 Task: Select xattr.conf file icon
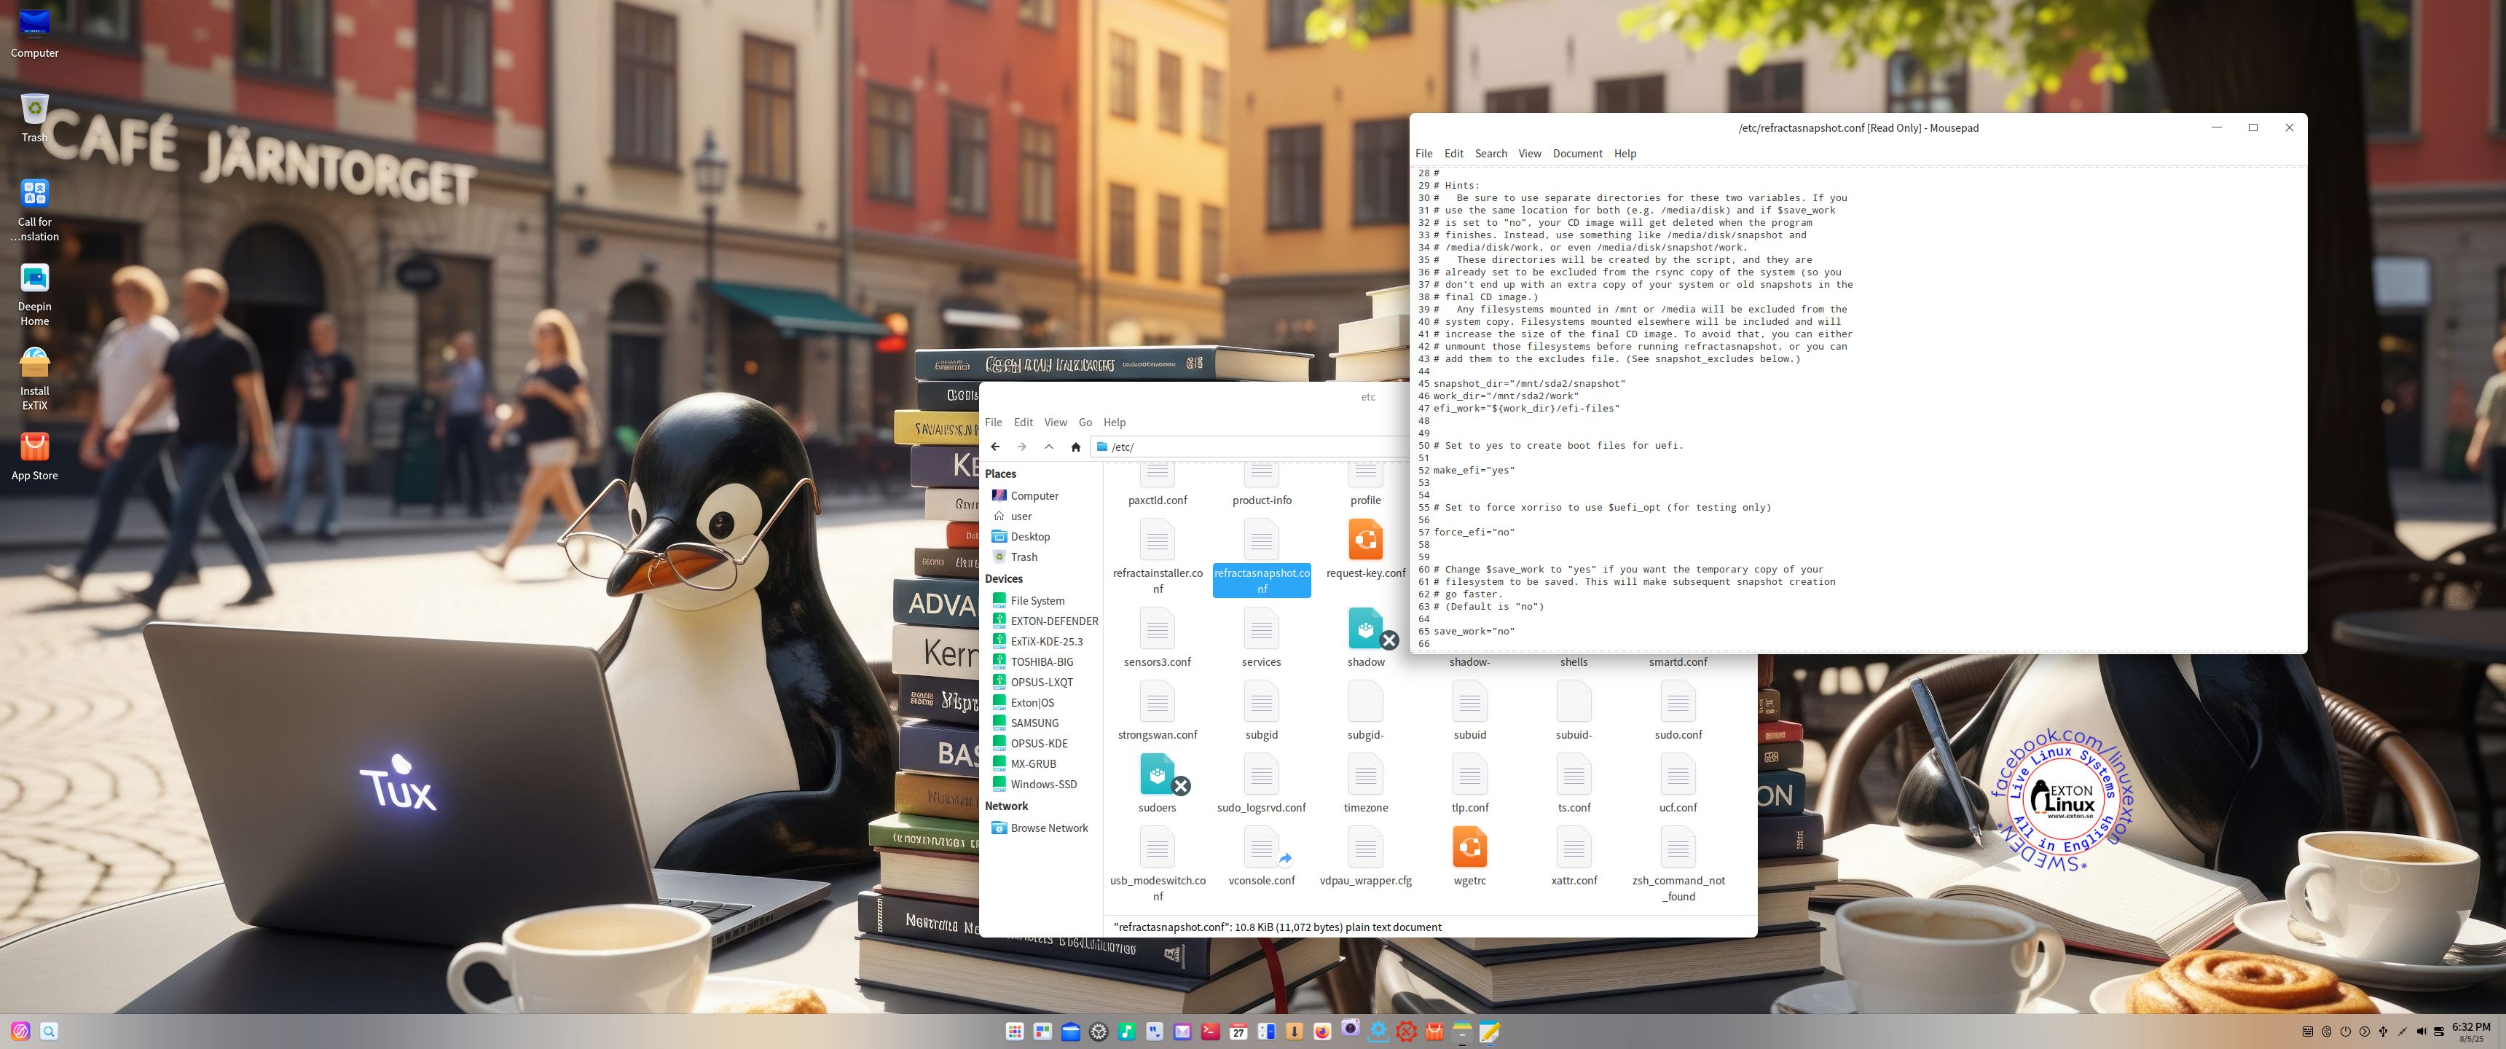tap(1574, 847)
